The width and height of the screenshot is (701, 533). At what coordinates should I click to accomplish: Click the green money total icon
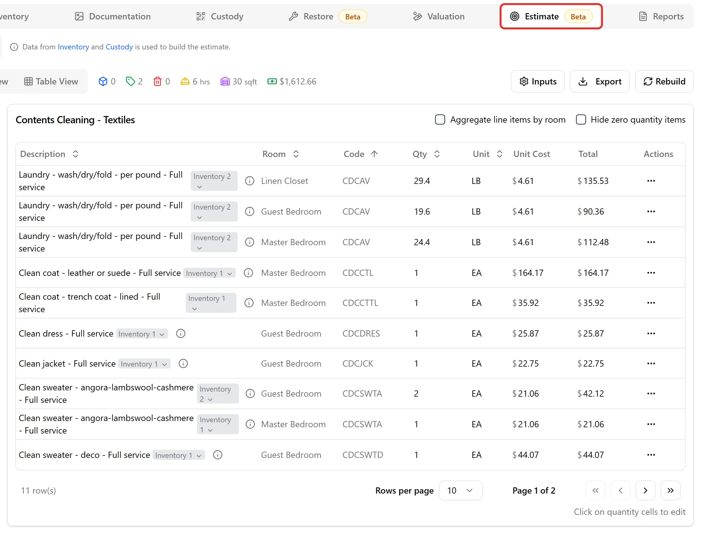tap(272, 82)
